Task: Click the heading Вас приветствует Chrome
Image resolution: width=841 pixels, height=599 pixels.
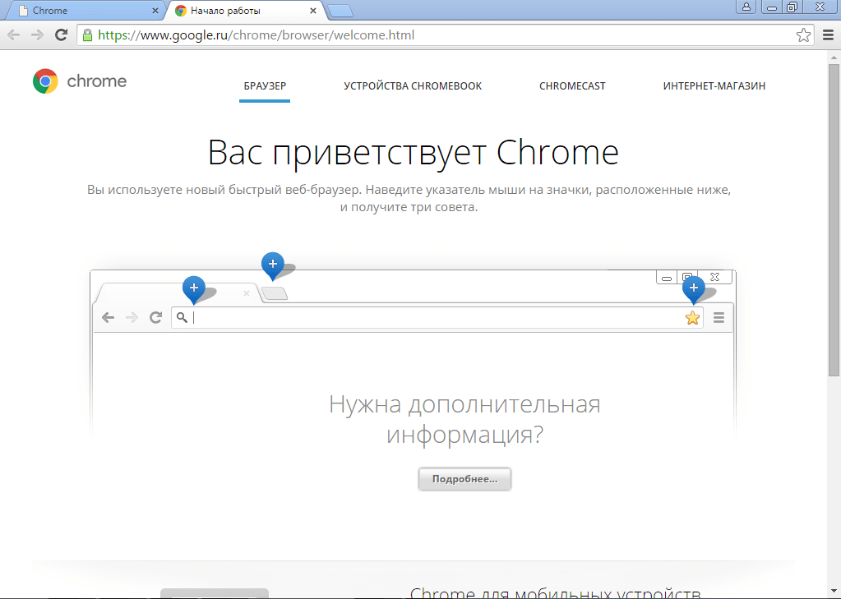Action: [x=413, y=153]
